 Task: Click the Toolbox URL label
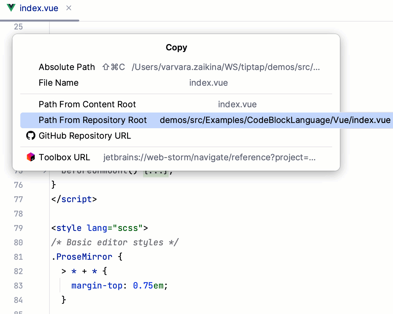(x=64, y=157)
